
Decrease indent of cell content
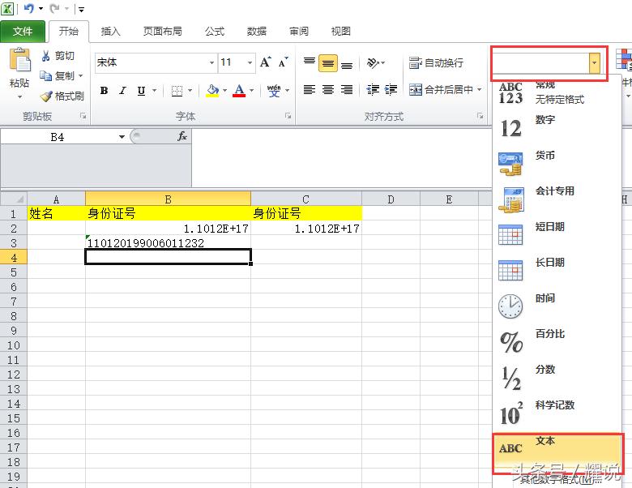(373, 89)
